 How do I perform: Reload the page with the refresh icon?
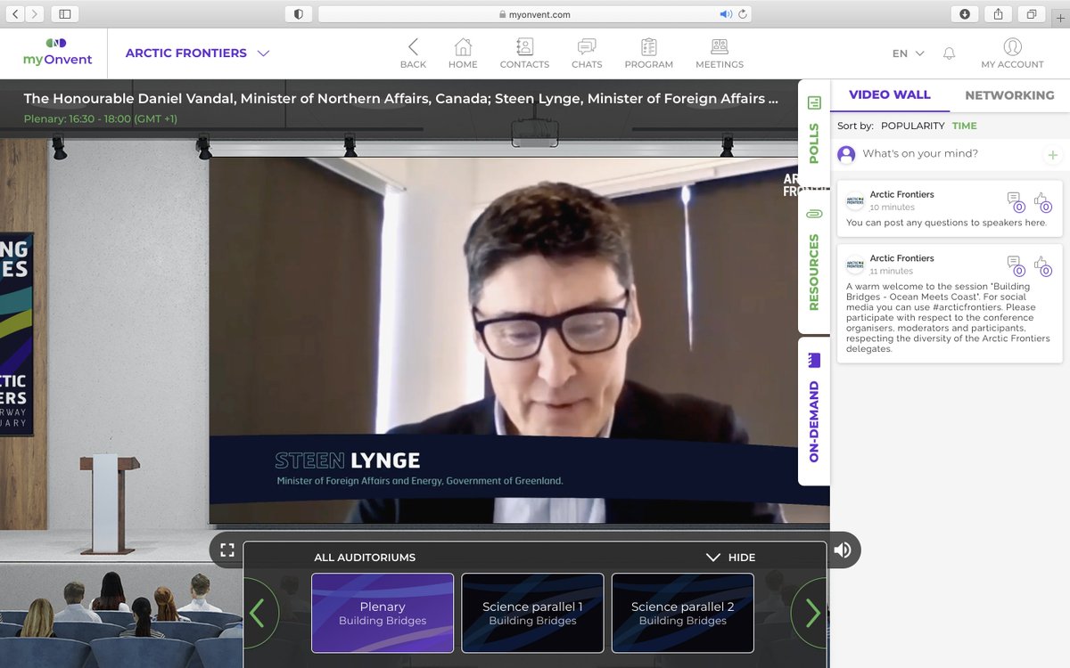[x=742, y=14]
